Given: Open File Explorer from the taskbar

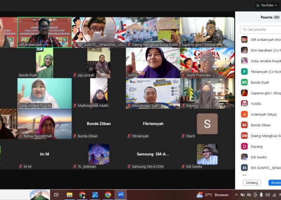Looking at the screenshot, I should pyautogui.click(x=69, y=194).
